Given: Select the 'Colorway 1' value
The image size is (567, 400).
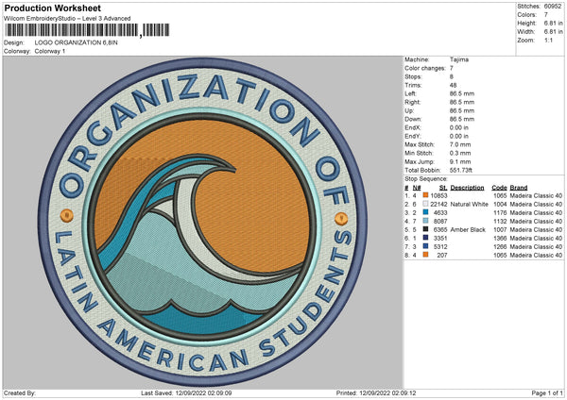Looking at the screenshot, I should [x=50, y=51].
